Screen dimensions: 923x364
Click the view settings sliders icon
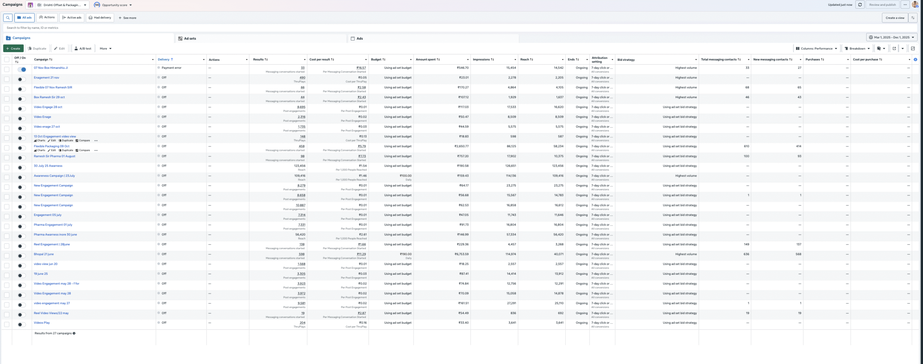pyautogui.click(x=913, y=18)
